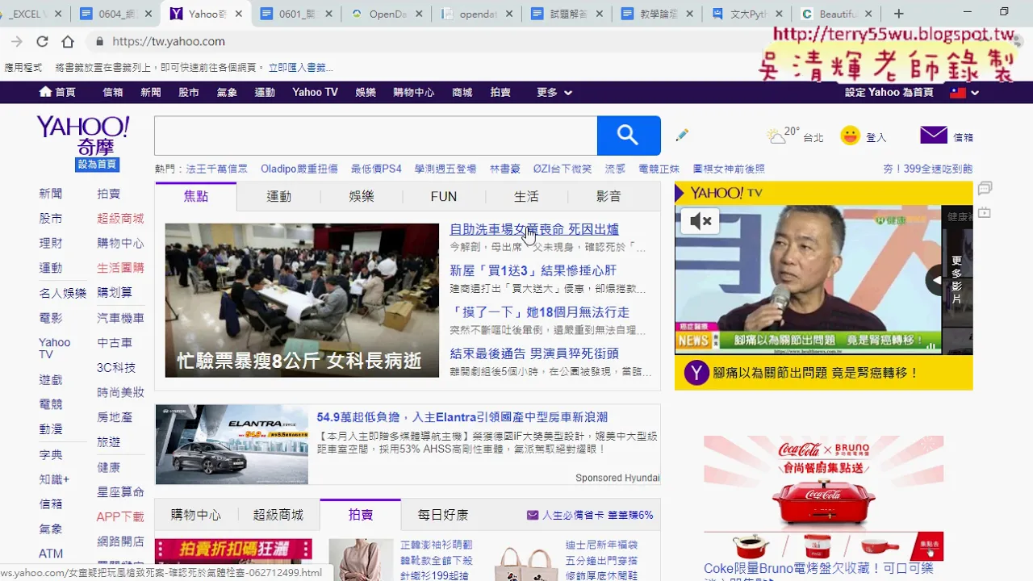Switch to the BeautifulSoup browser tab
This screenshot has width=1033, height=581.
pos(837,14)
